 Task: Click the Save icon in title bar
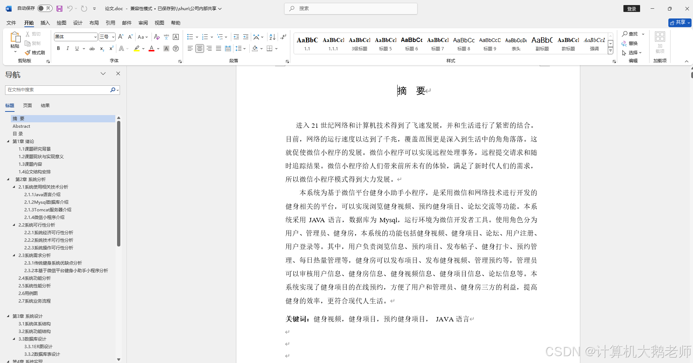click(59, 8)
